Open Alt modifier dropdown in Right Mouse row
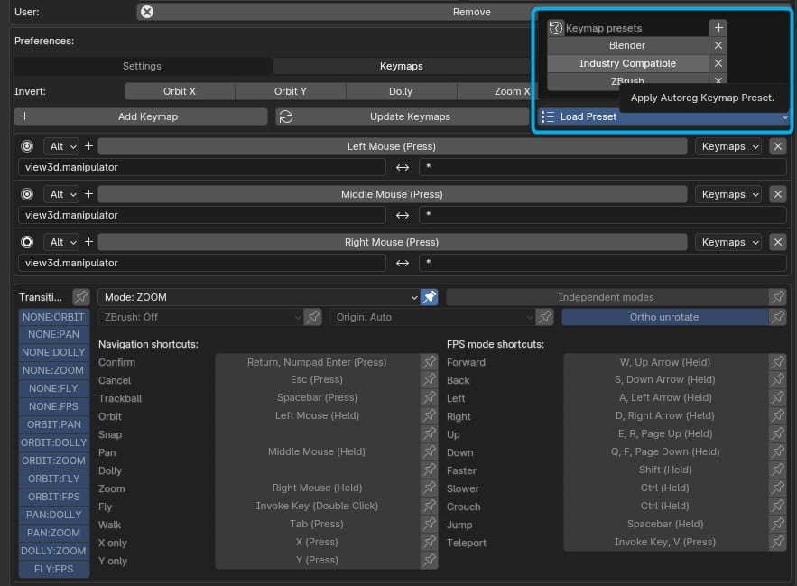The image size is (797, 586). [61, 242]
